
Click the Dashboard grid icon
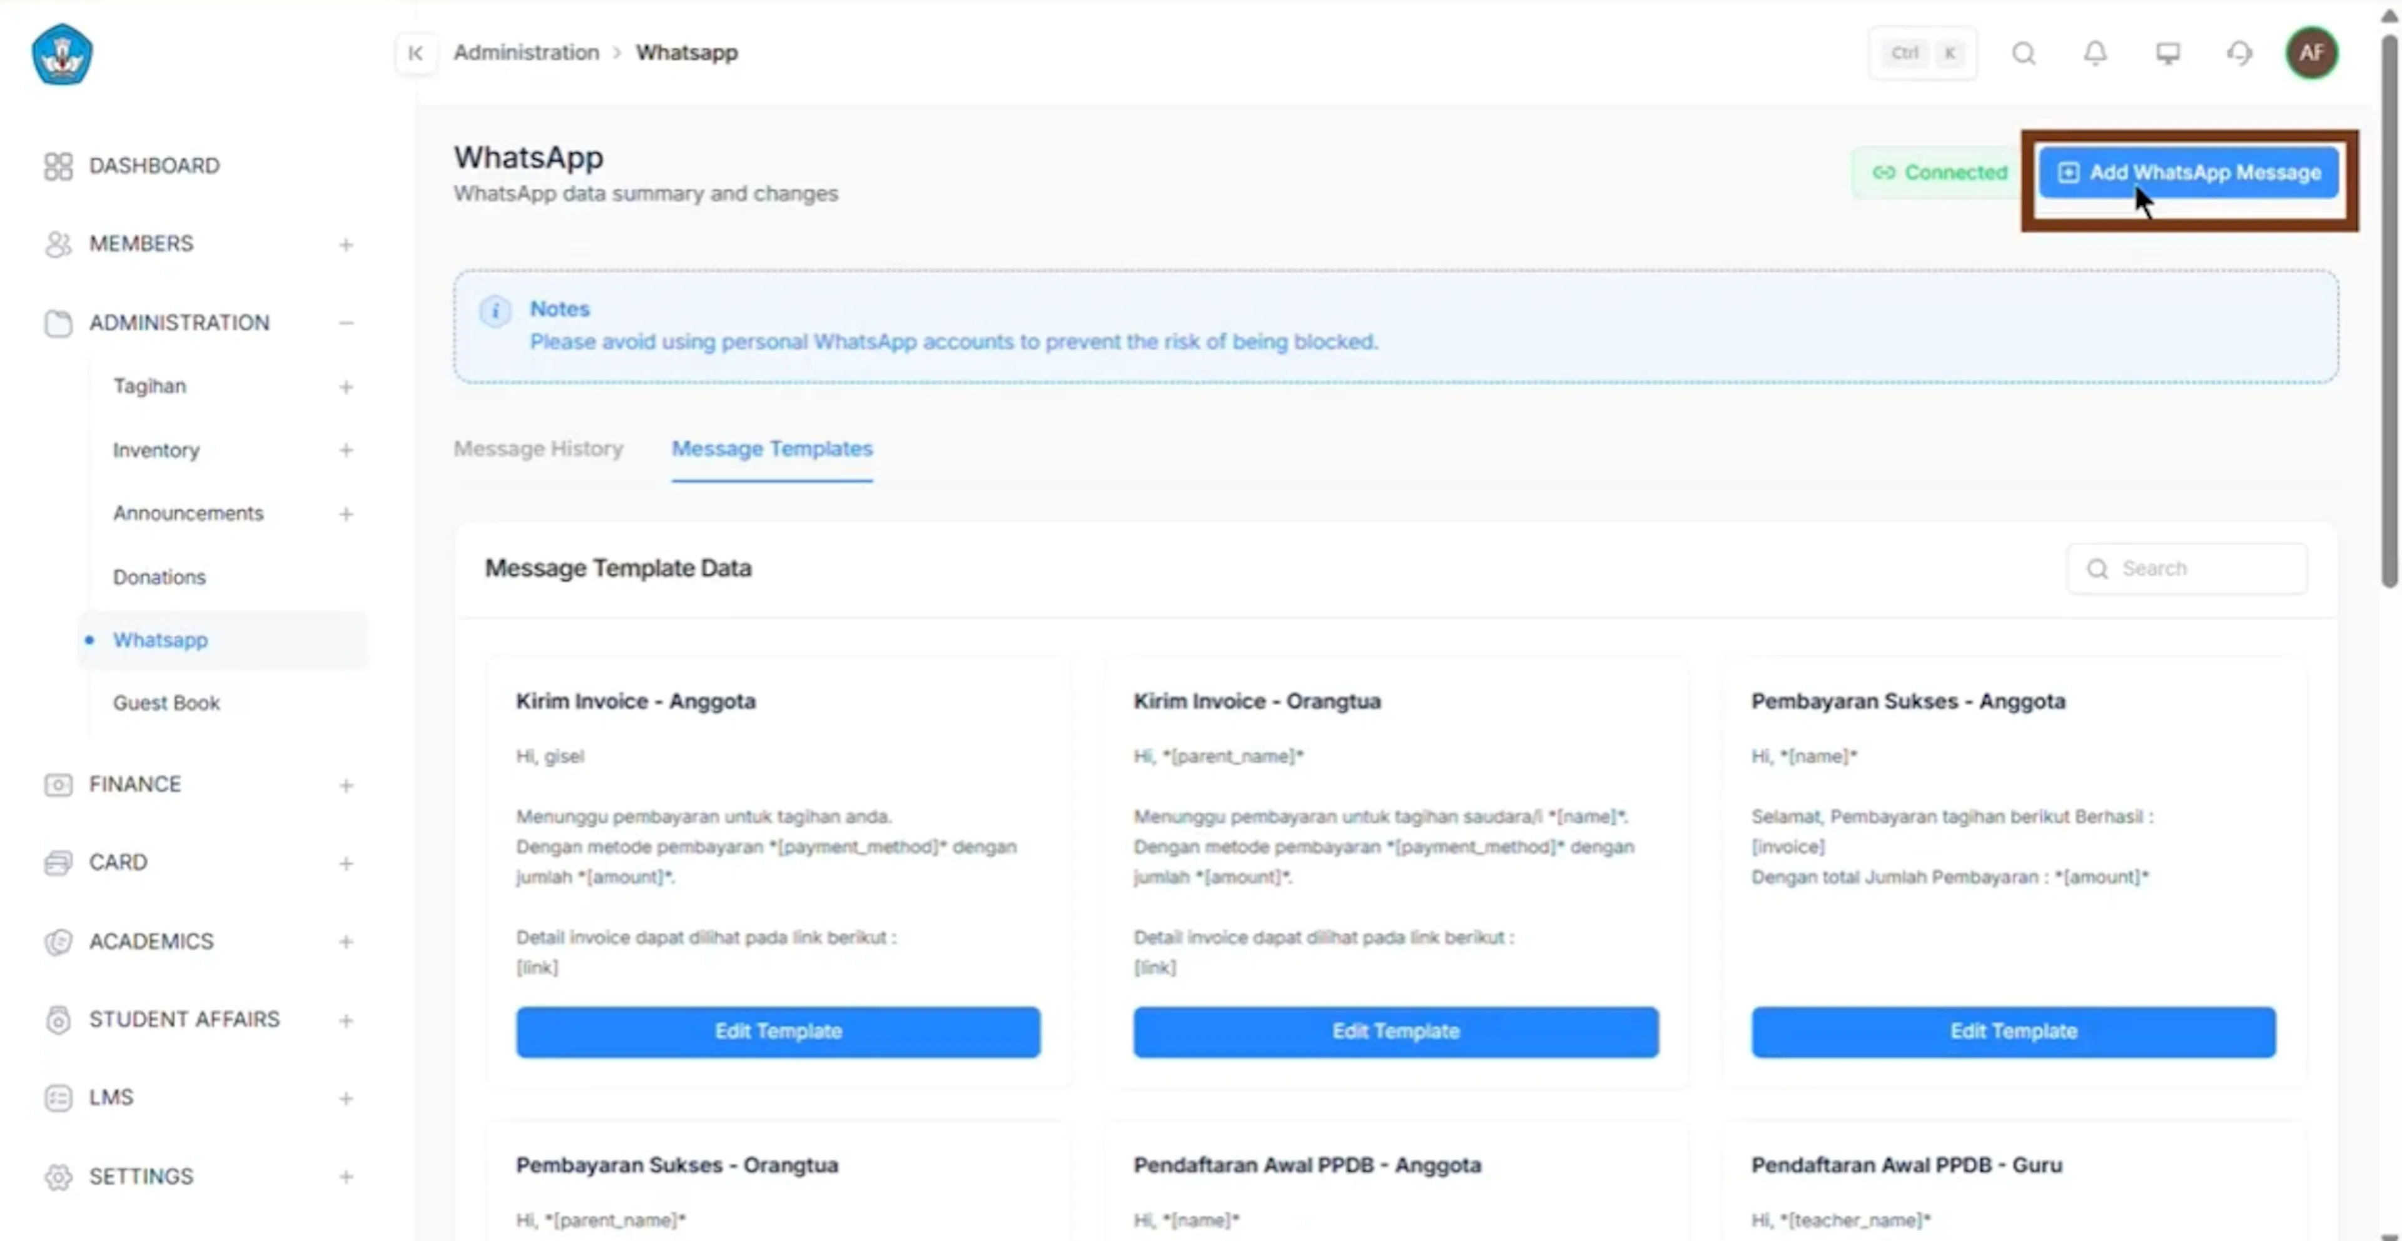(58, 166)
